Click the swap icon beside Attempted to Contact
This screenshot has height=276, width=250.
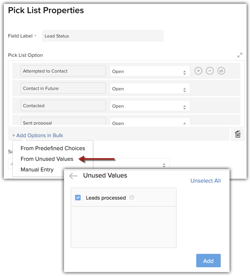221,71
